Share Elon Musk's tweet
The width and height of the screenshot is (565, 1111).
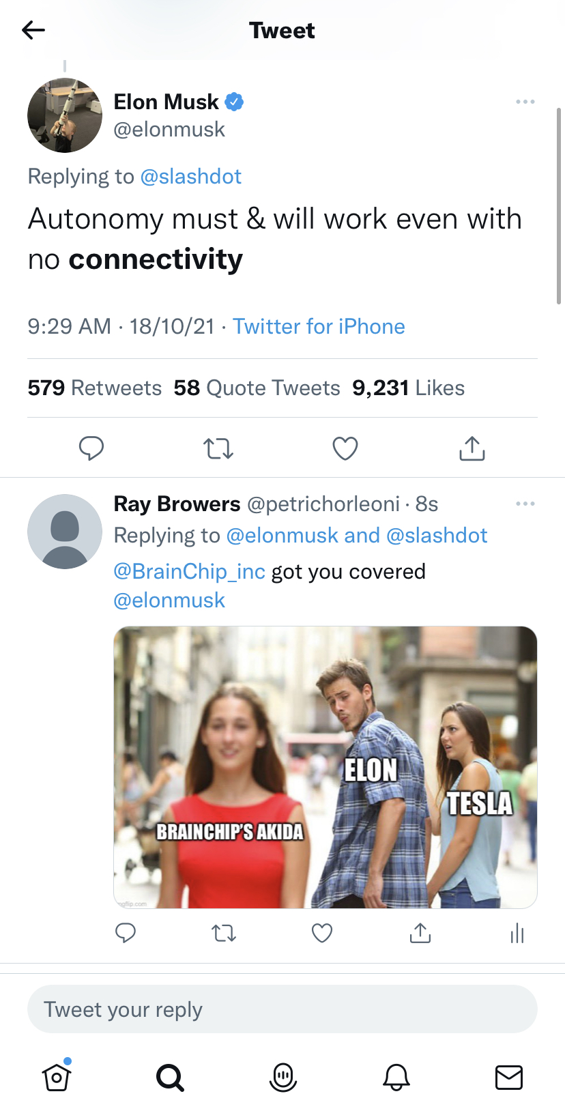(472, 448)
